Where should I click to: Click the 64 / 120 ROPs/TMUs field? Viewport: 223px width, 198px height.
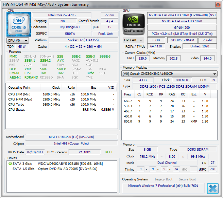tap(156, 46)
